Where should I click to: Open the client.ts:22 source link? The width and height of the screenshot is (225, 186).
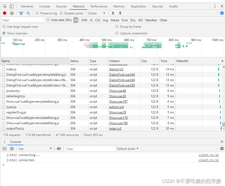(208, 155)
